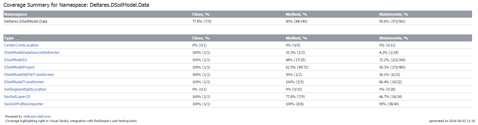Click the summary table Method % header
Image resolution: width=478 pixels, height=125 pixels.
pos(296,14)
